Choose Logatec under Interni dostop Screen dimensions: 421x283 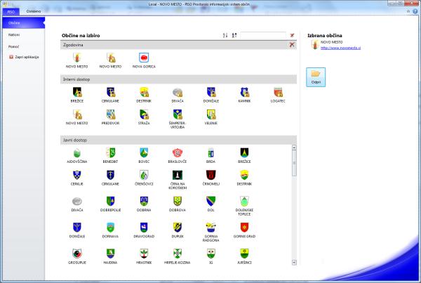(277, 92)
